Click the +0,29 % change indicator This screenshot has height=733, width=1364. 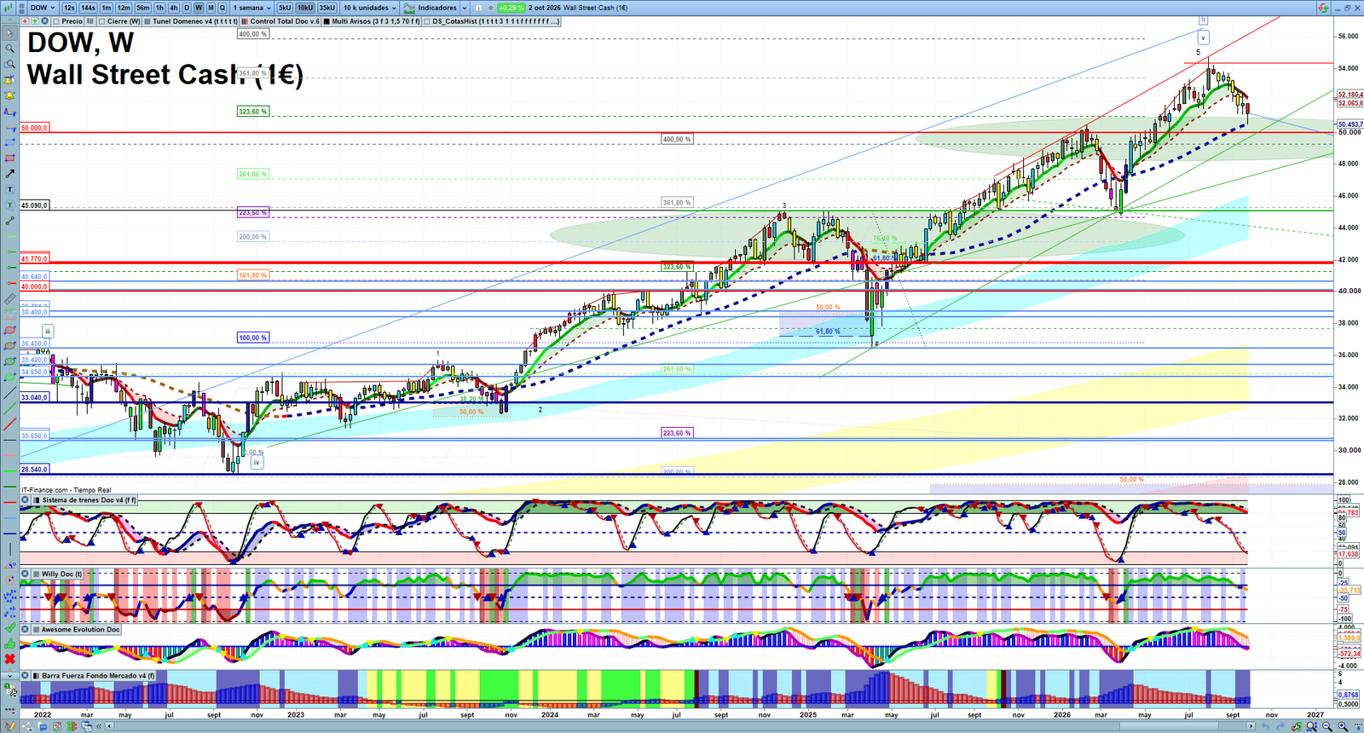[x=511, y=8]
